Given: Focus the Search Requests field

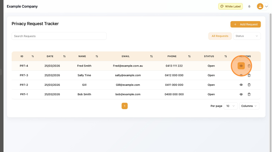Looking at the screenshot, I should (59, 36).
